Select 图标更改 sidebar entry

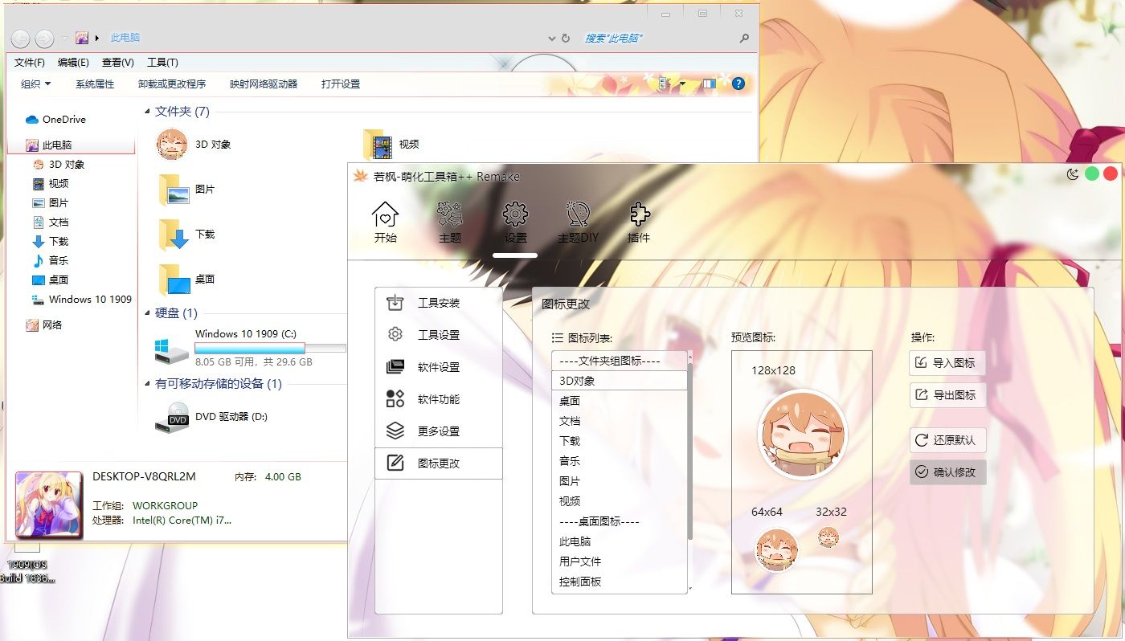tap(439, 463)
